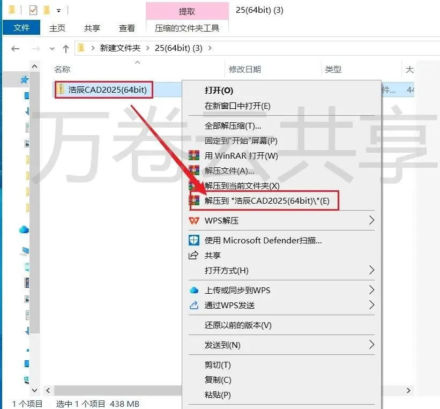This screenshot has height=409, width=440.
Task: Click the quick access star icon
Action: [25, 80]
